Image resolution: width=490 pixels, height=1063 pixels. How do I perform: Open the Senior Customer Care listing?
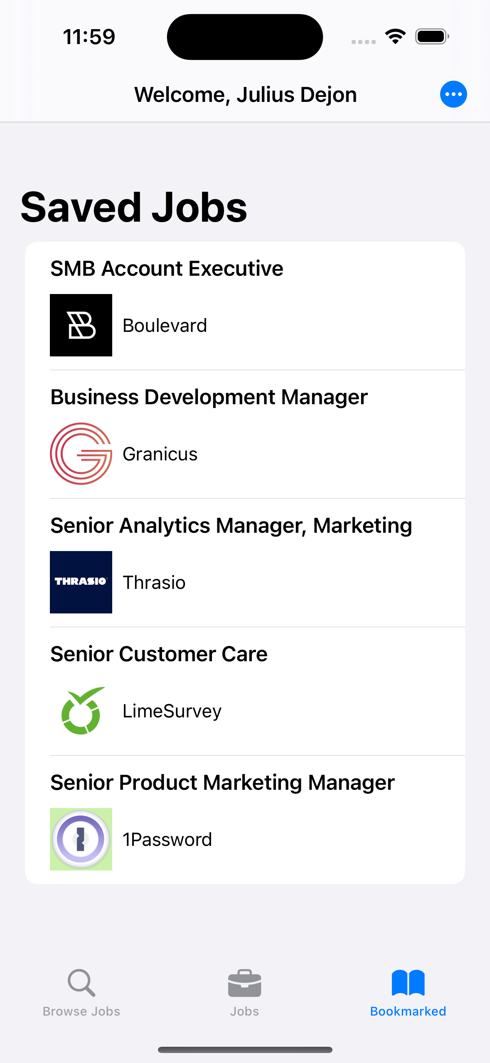click(x=159, y=654)
